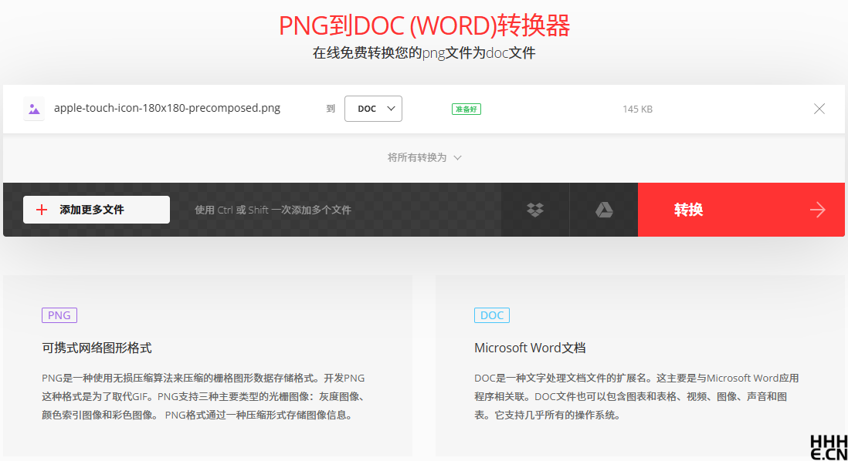
Task: Click the green 准备好 status badge
Action: point(466,109)
